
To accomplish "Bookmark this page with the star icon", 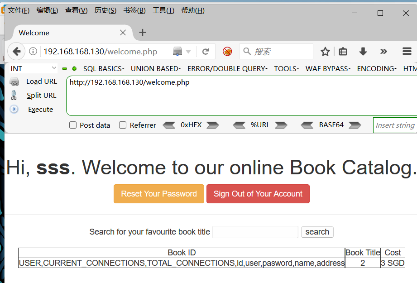I will (x=325, y=51).
